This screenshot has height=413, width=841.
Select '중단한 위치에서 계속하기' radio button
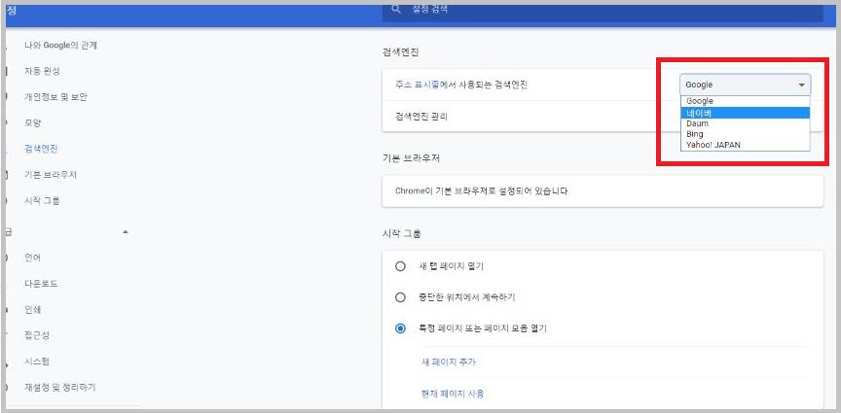pyautogui.click(x=400, y=297)
